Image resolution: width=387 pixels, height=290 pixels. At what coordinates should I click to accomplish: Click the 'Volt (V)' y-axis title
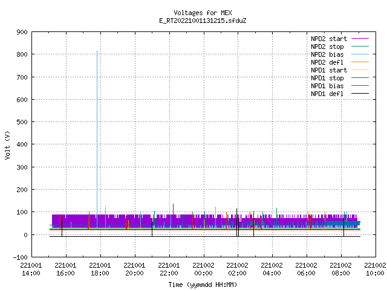(x=8, y=145)
